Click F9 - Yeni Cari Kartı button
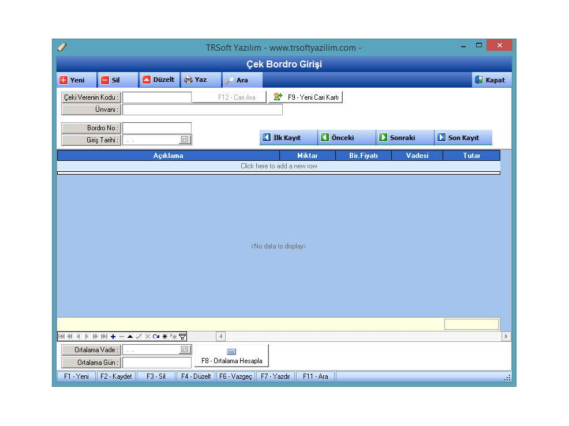569x426 pixels. click(x=305, y=97)
